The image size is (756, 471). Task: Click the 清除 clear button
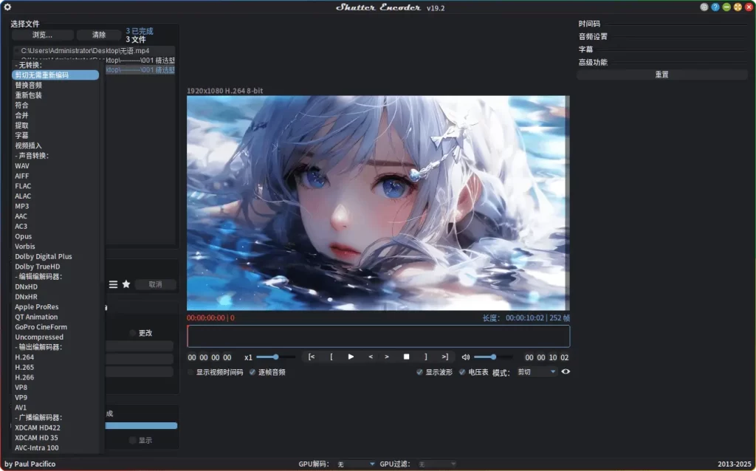[99, 35]
